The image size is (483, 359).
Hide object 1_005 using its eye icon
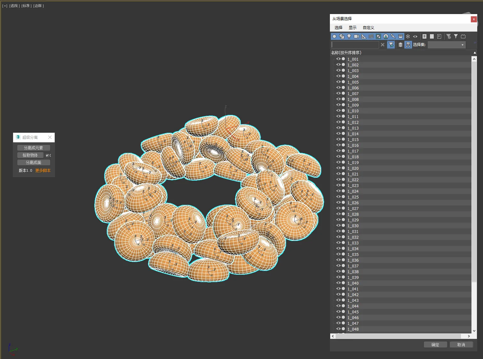pos(338,82)
